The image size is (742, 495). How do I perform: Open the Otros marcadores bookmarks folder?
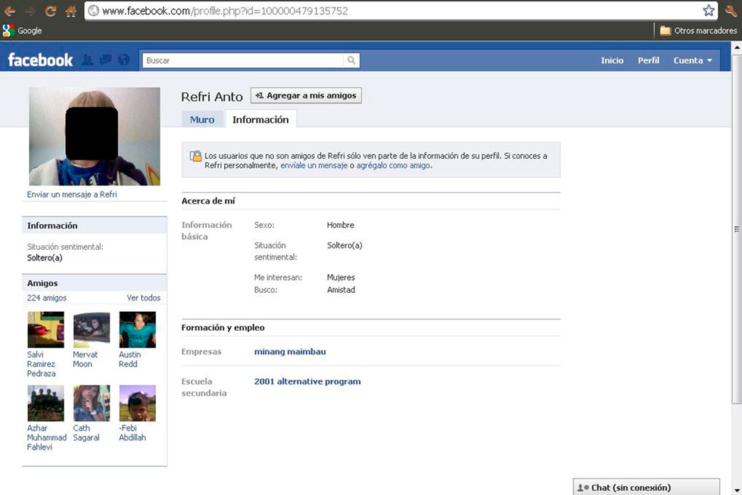point(698,31)
